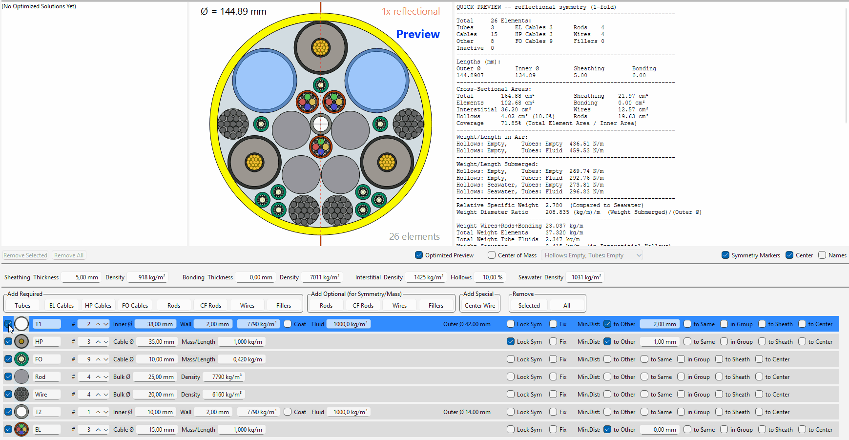
Task: Add required FO Cables
Action: click(x=135, y=305)
